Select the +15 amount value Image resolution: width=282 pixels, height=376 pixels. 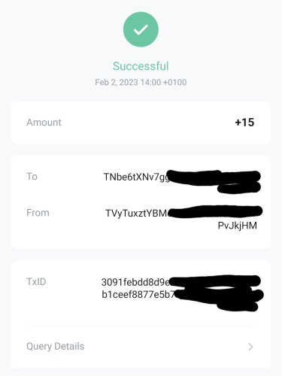click(x=244, y=123)
